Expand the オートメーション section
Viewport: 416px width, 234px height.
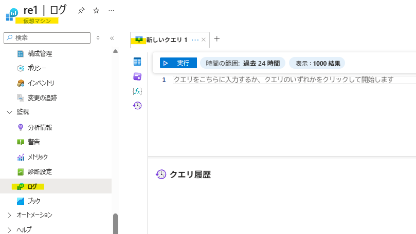click(9, 215)
